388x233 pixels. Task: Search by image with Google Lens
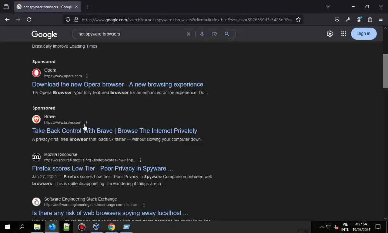tap(214, 34)
